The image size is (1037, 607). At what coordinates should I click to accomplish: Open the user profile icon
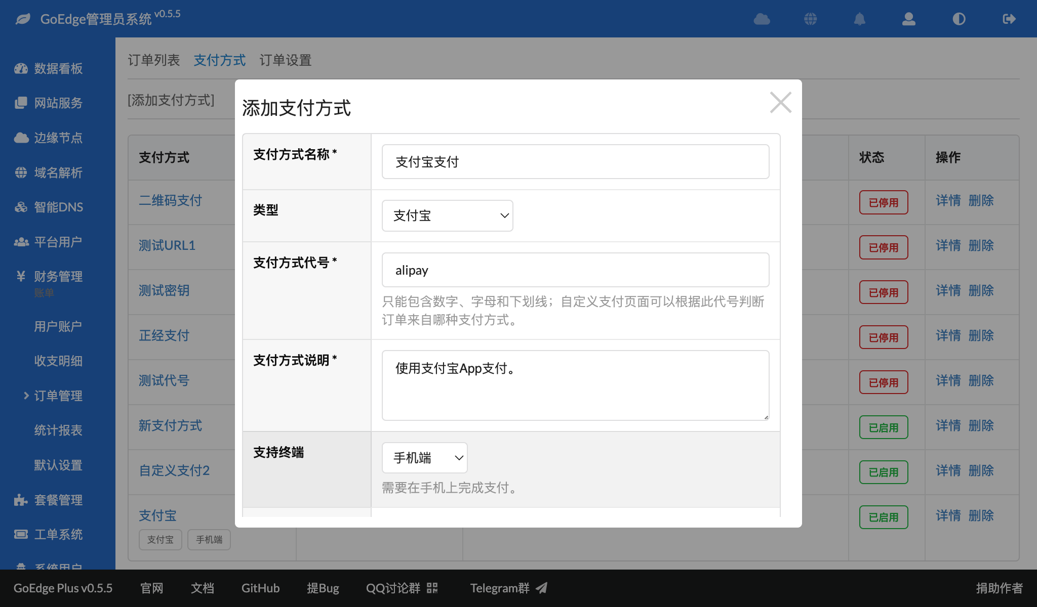(x=909, y=19)
